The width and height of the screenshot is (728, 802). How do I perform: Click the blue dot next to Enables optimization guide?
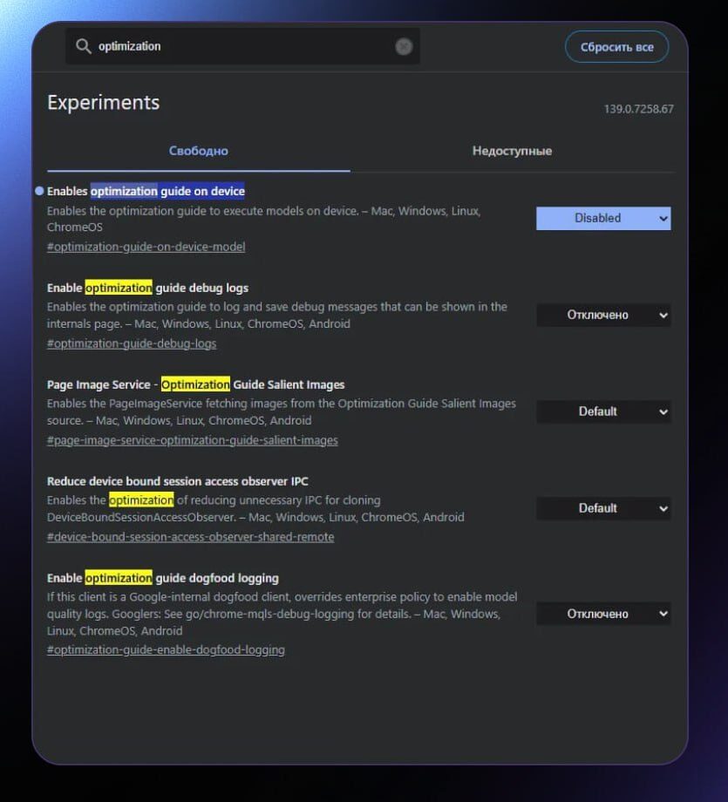38,190
